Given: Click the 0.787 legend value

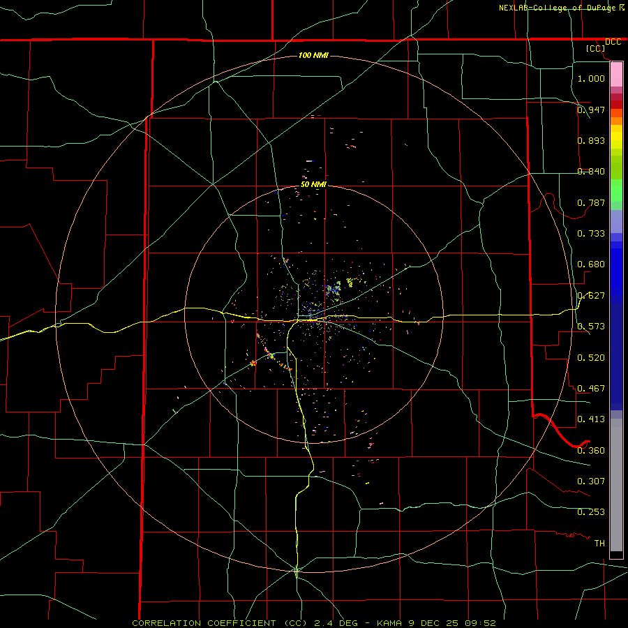Looking at the screenshot, I should [591, 202].
